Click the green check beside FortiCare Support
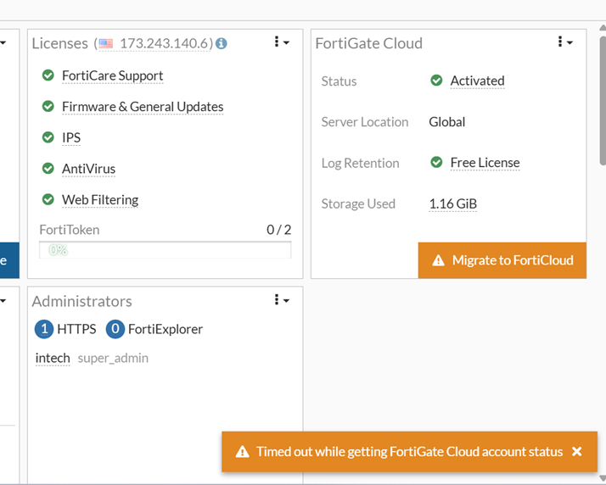Viewport: 606px width, 485px height. click(x=48, y=75)
